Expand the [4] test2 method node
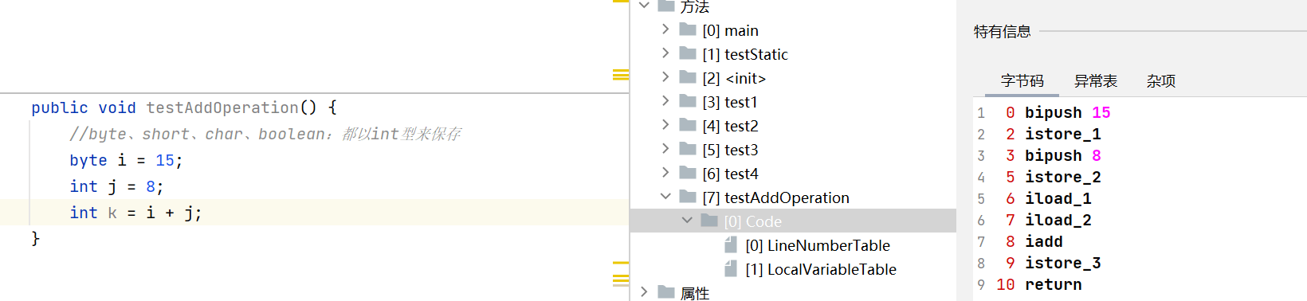Viewport: 1307px width, 301px height. 665,125
